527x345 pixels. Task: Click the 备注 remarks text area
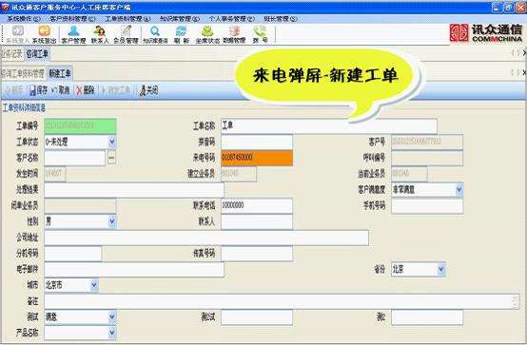[x=282, y=301]
